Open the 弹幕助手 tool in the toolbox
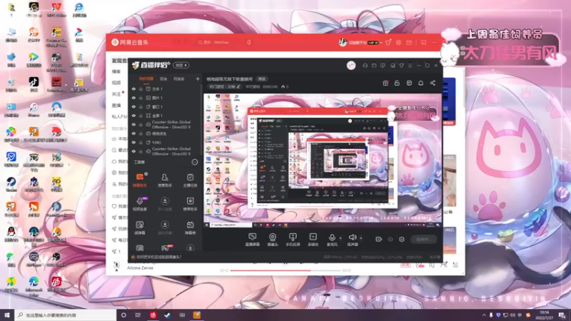Image resolution: width=571 pixels, height=321 pixels. 140,180
